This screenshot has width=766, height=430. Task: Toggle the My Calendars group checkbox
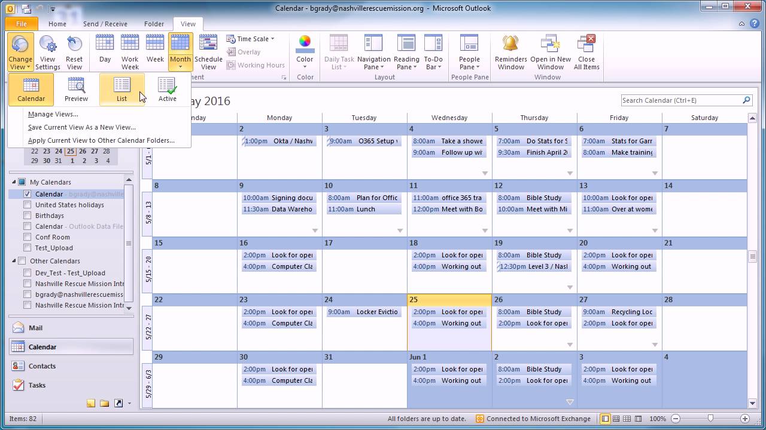(22, 182)
